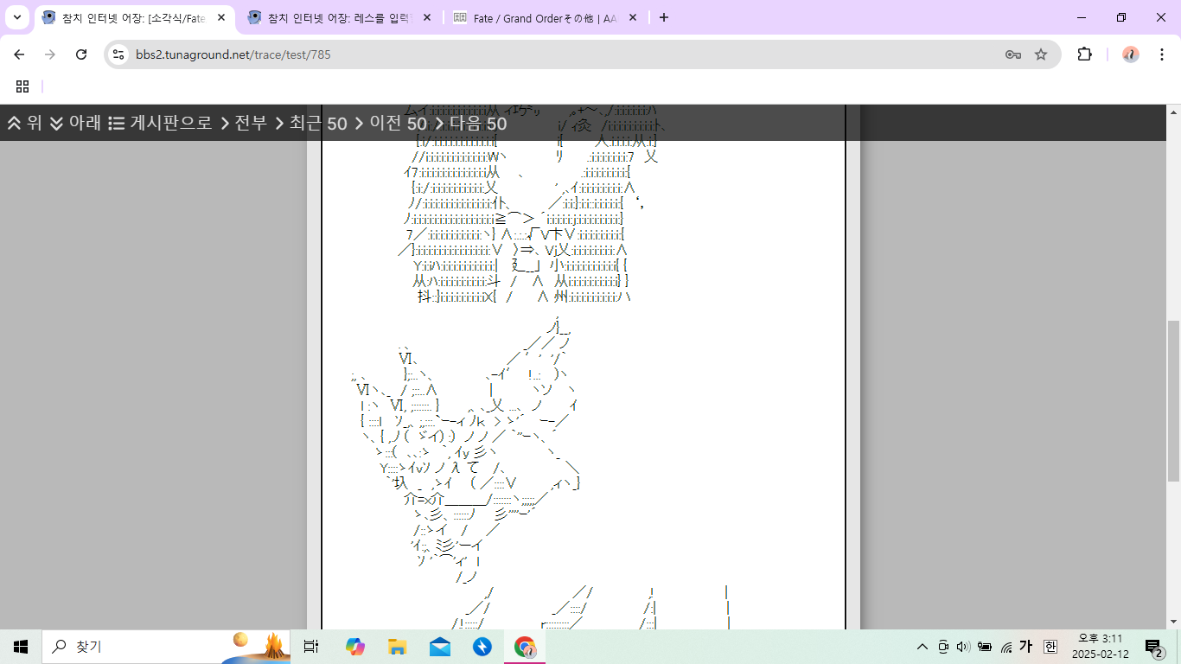Click the page vertical scrollbar thumb
The height and width of the screenshot is (664, 1181).
(x=1173, y=400)
